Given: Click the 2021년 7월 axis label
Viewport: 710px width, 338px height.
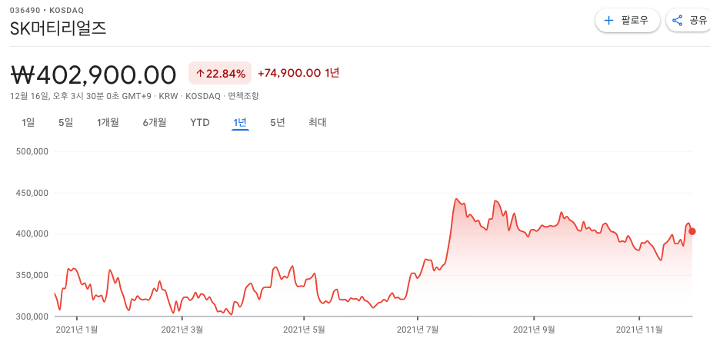Looking at the screenshot, I should coord(418,330).
